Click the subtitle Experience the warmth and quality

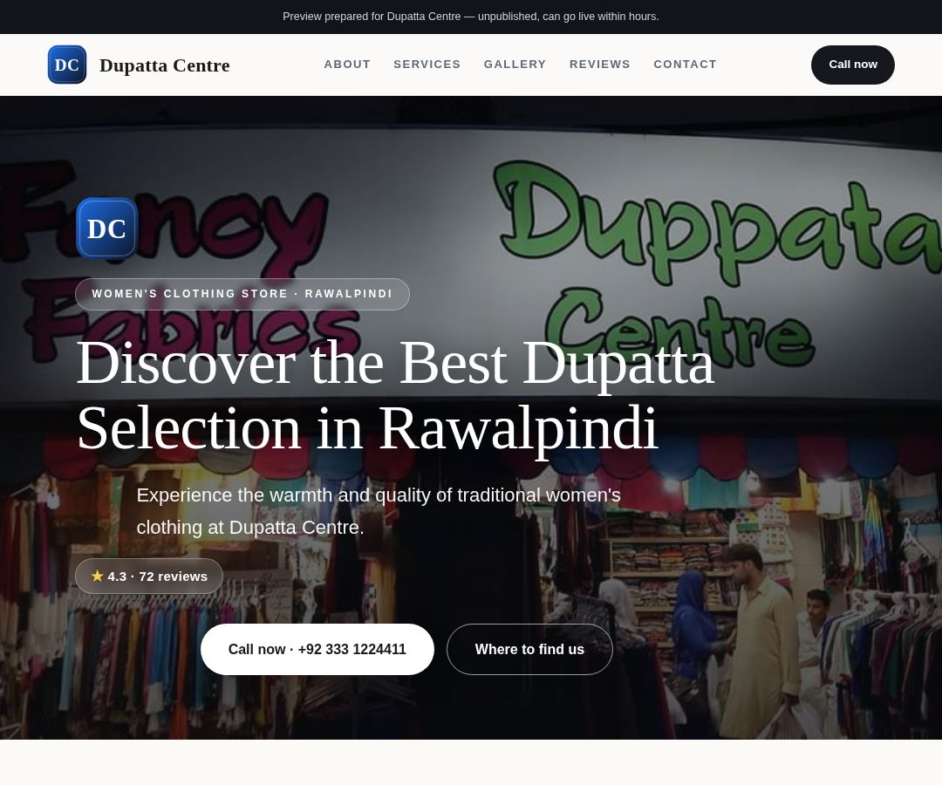(379, 511)
